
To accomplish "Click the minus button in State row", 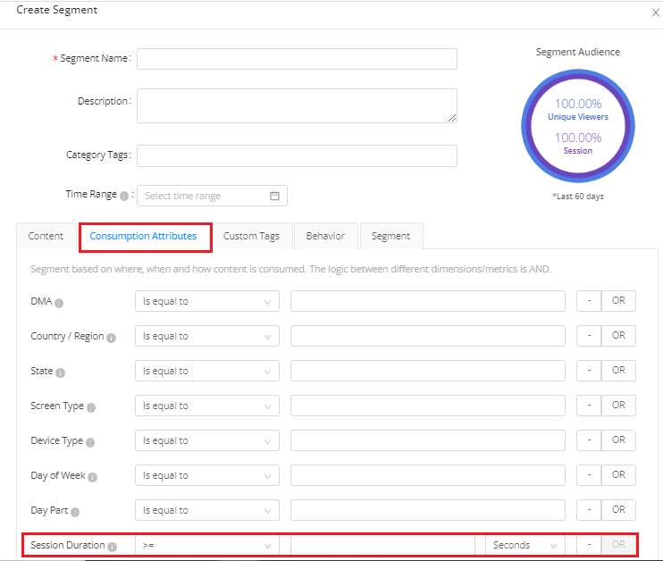I will [x=589, y=371].
